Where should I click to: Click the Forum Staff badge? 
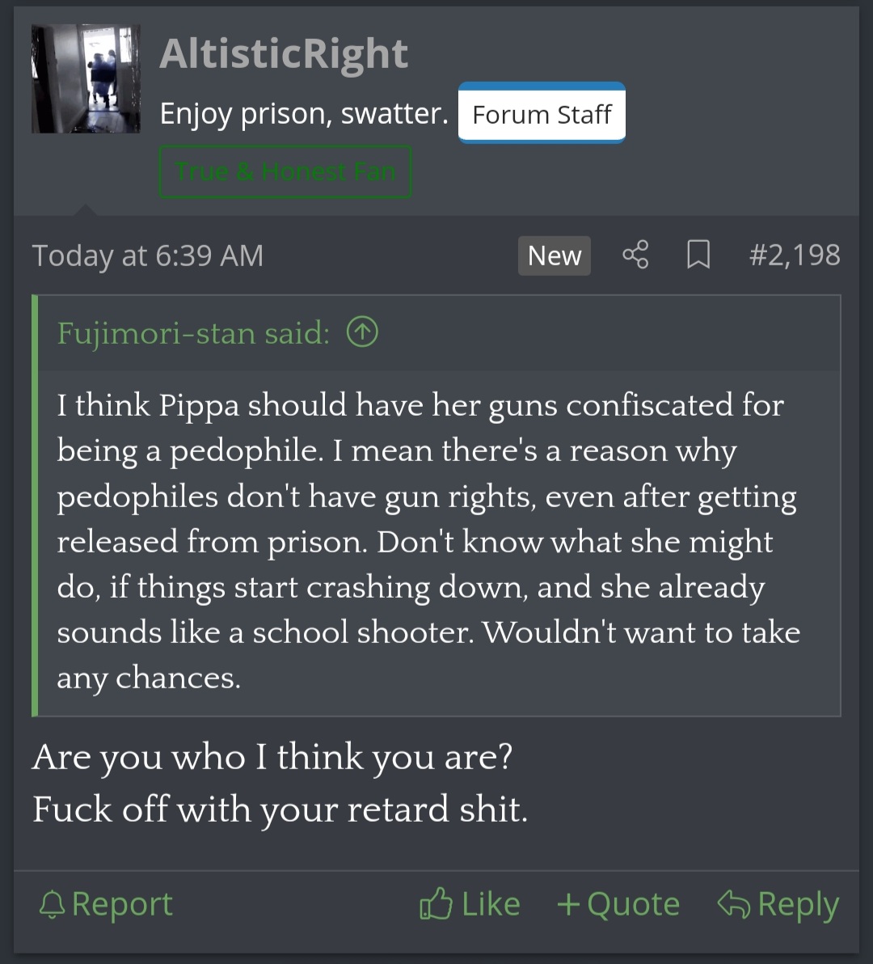point(542,113)
